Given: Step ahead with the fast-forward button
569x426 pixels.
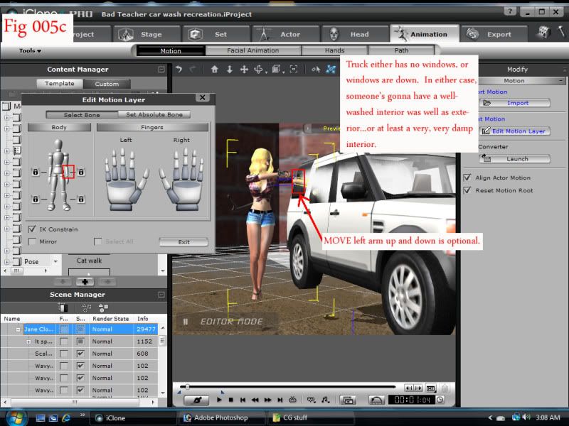Looking at the screenshot, I should (x=268, y=400).
